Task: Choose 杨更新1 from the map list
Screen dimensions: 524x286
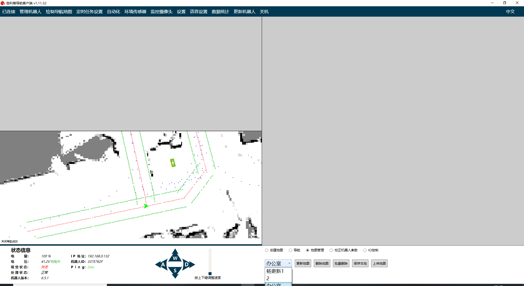Action: pyautogui.click(x=275, y=271)
